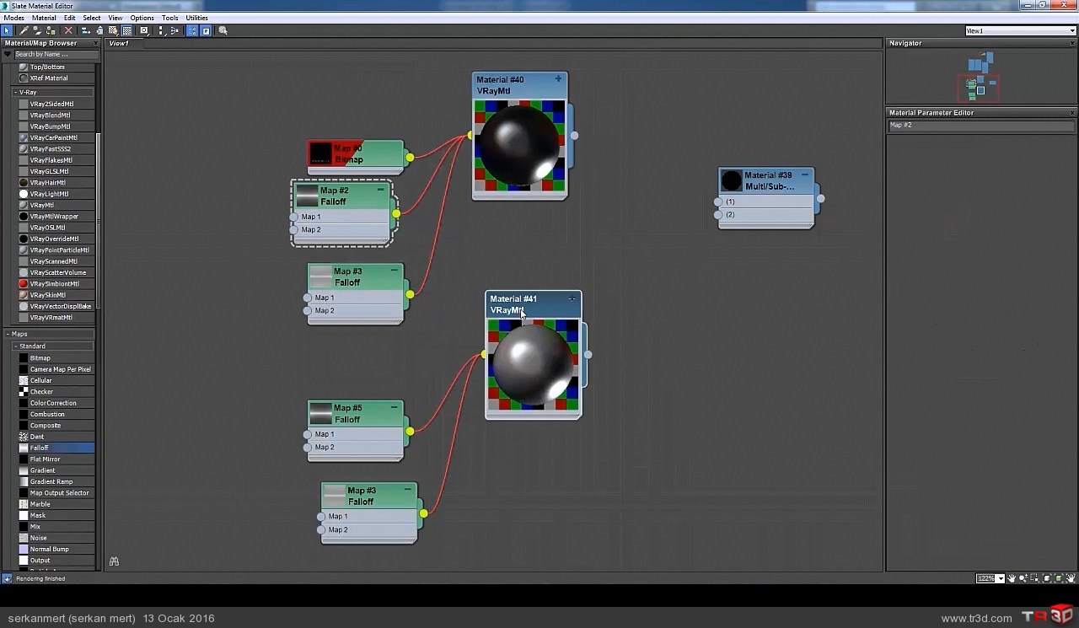Viewport: 1079px width, 628px height.
Task: Collapse the Map #2 Falloff node
Action: [380, 190]
